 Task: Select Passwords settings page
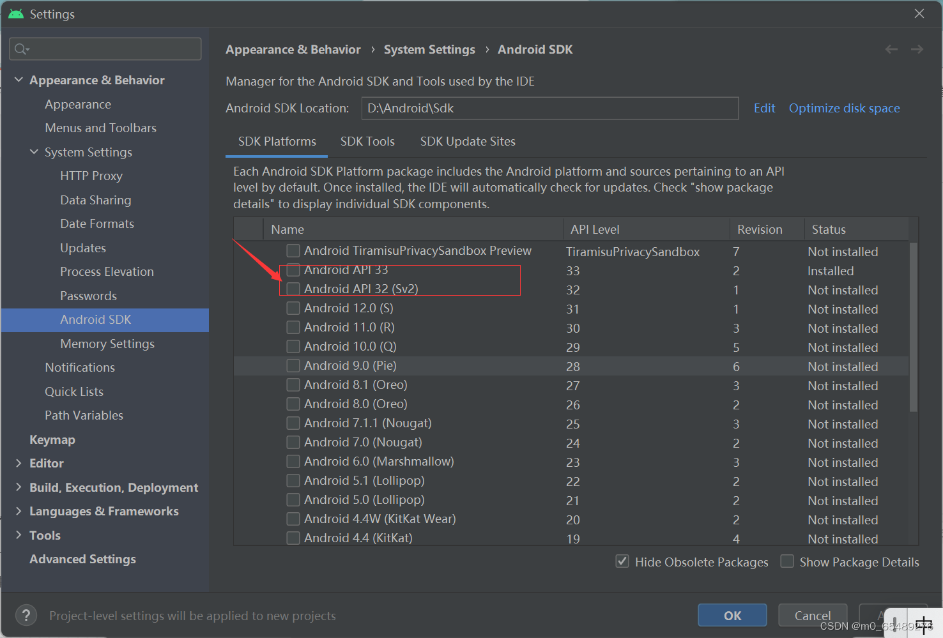[88, 296]
